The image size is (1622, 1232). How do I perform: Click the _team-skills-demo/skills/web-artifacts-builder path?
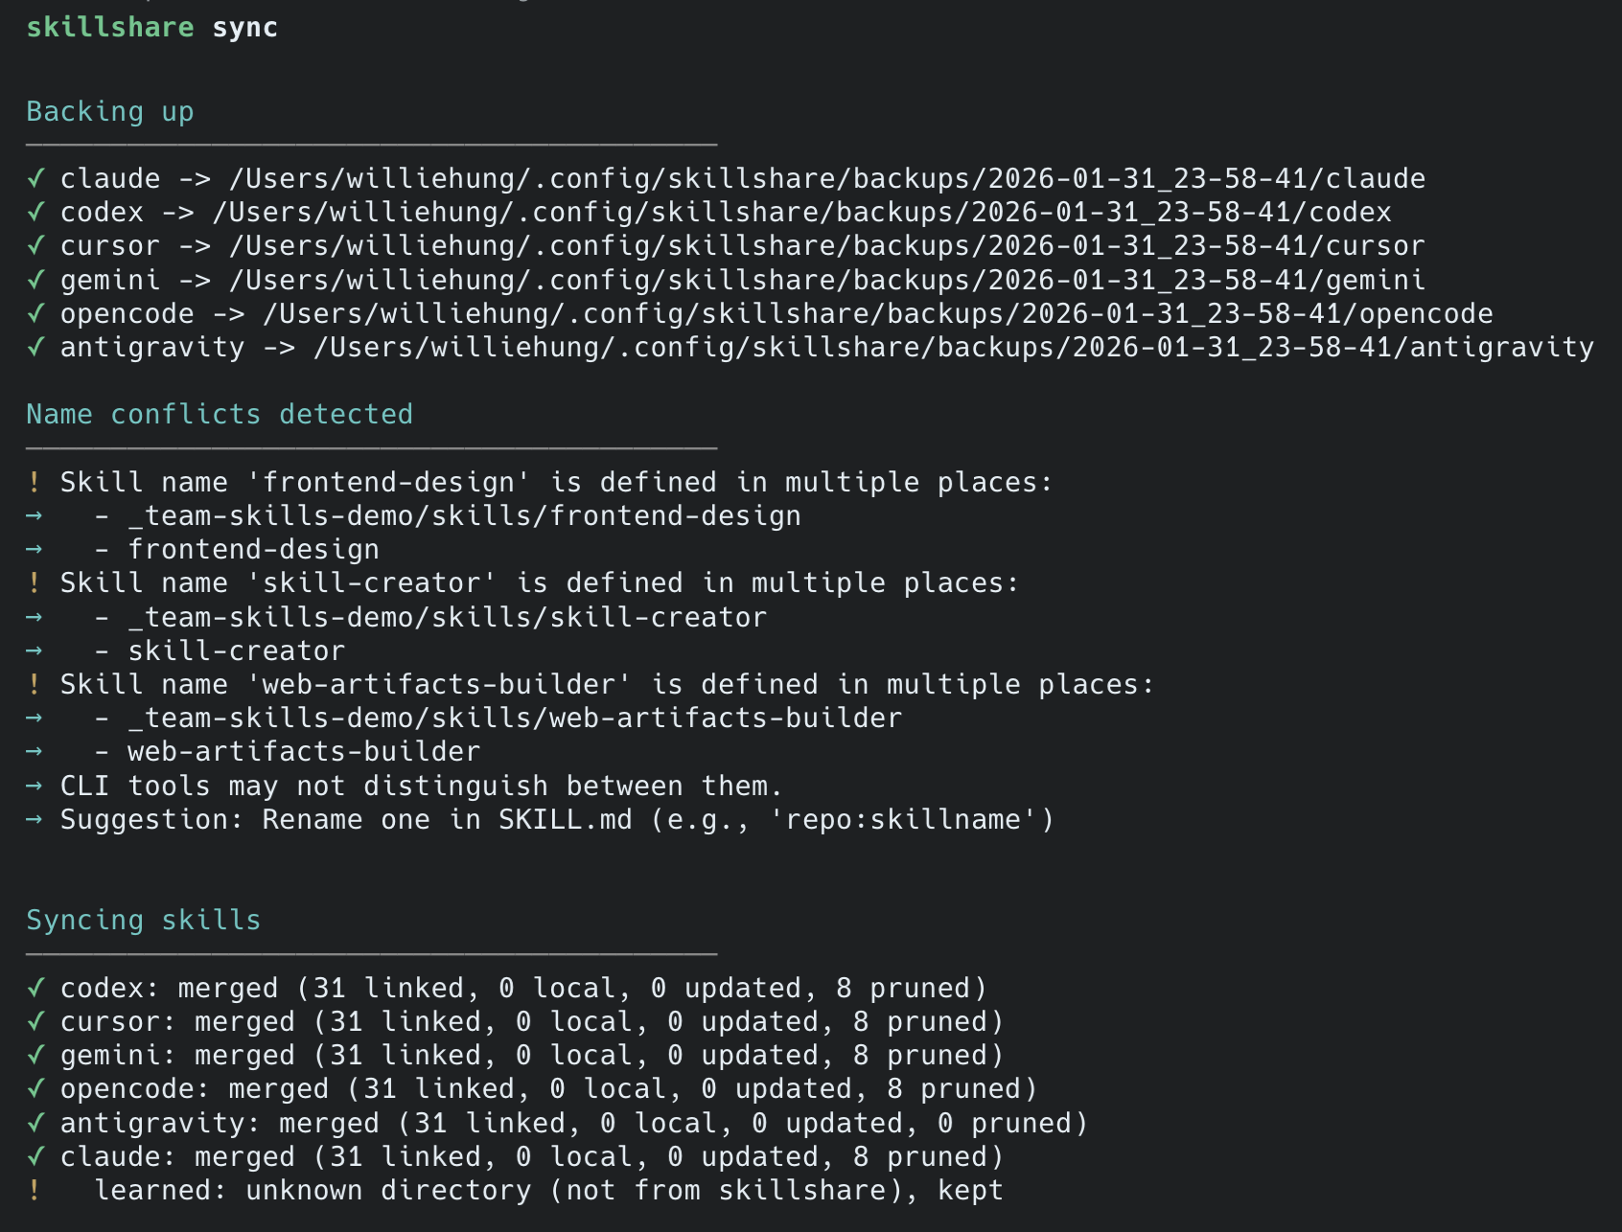coord(515,718)
